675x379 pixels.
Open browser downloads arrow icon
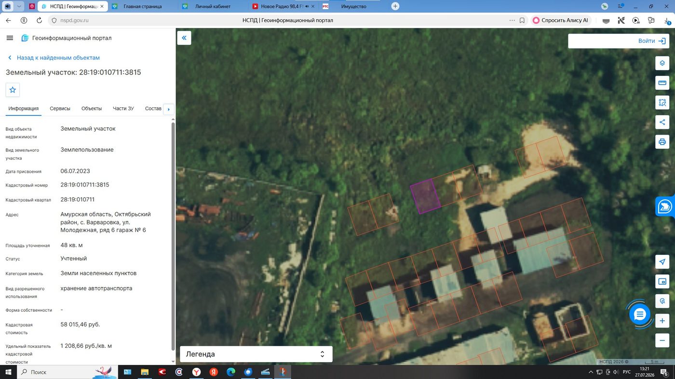click(x=667, y=21)
